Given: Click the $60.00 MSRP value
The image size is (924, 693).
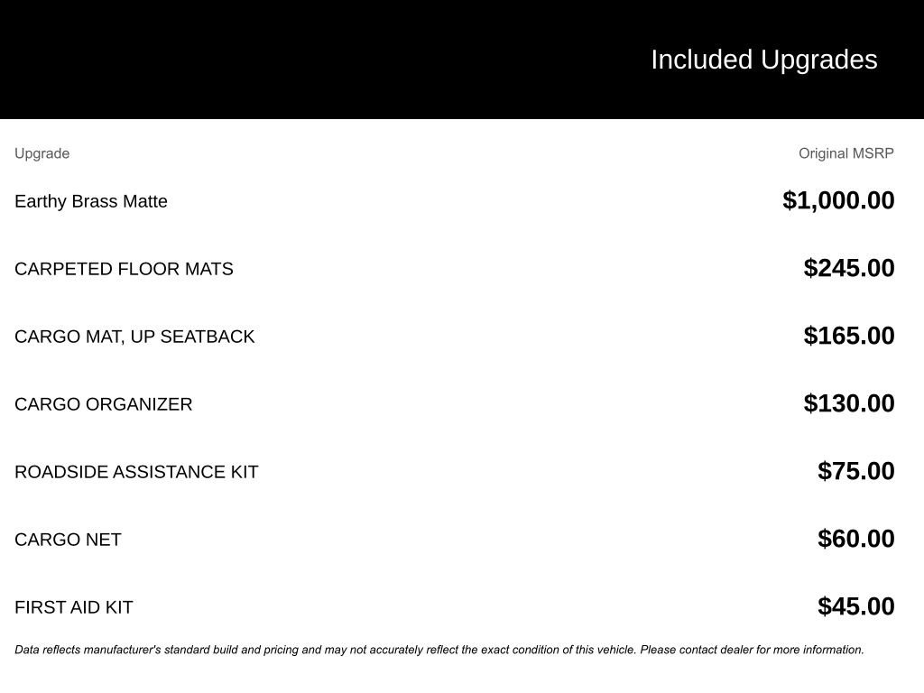Looking at the screenshot, I should (x=855, y=539).
